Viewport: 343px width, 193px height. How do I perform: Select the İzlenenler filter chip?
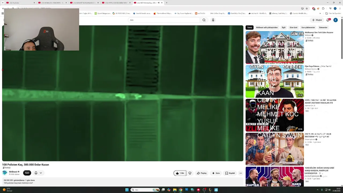323,27
